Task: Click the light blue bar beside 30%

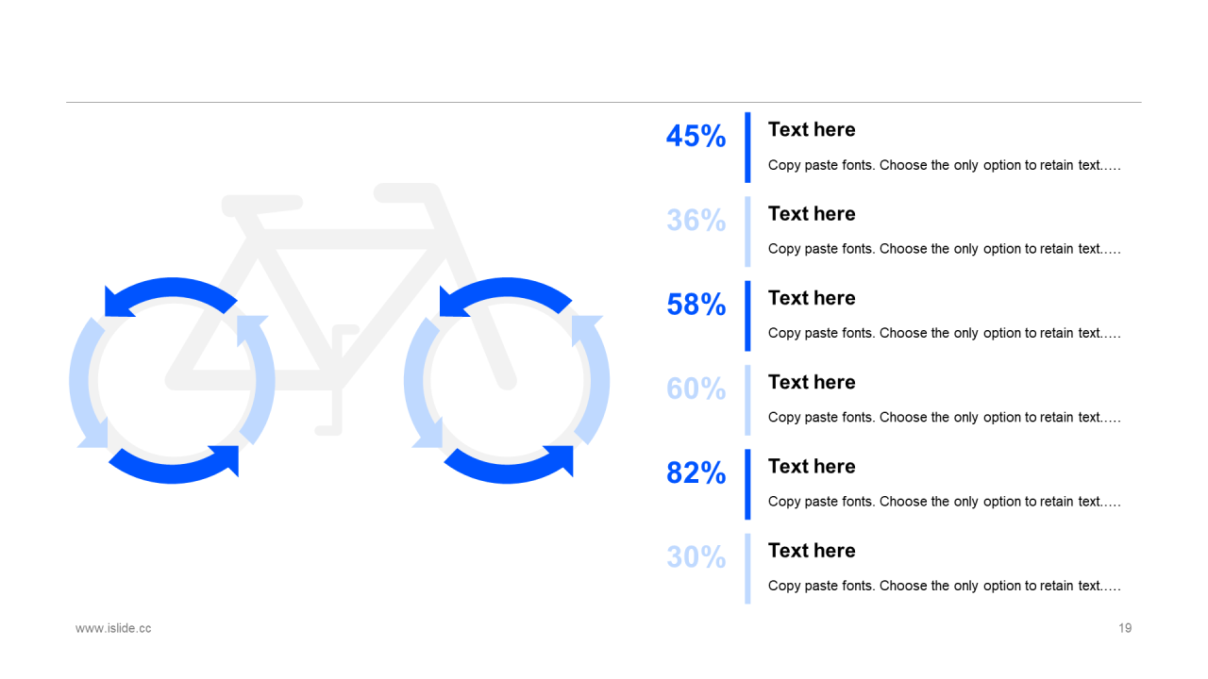Action: tap(747, 569)
